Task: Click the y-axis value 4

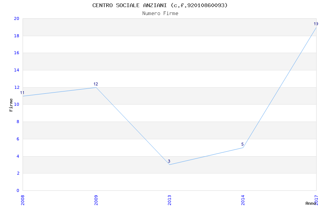Action: coord(18,156)
